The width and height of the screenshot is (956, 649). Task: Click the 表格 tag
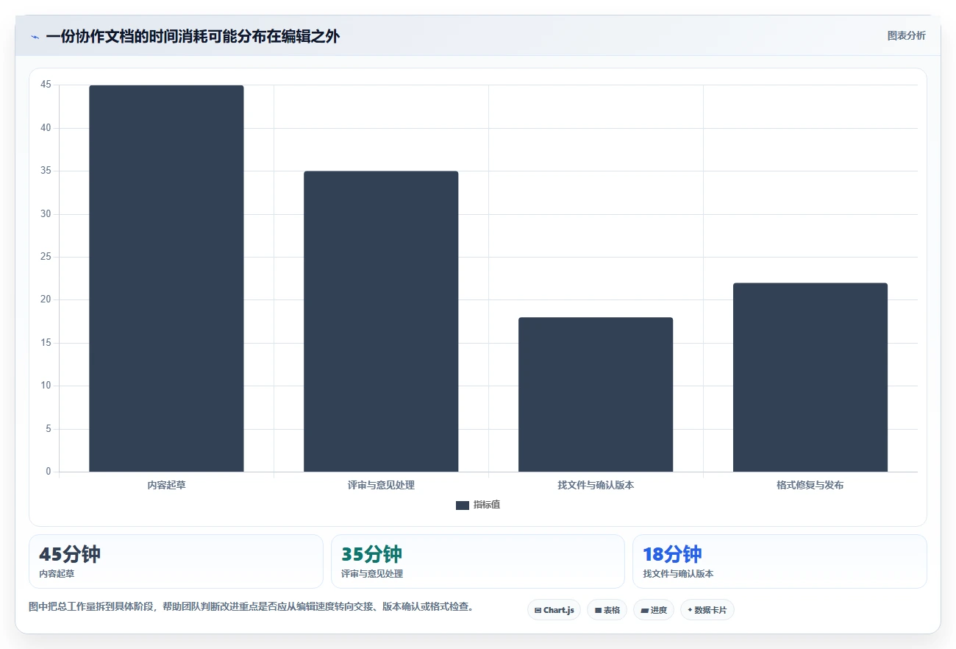(x=607, y=610)
